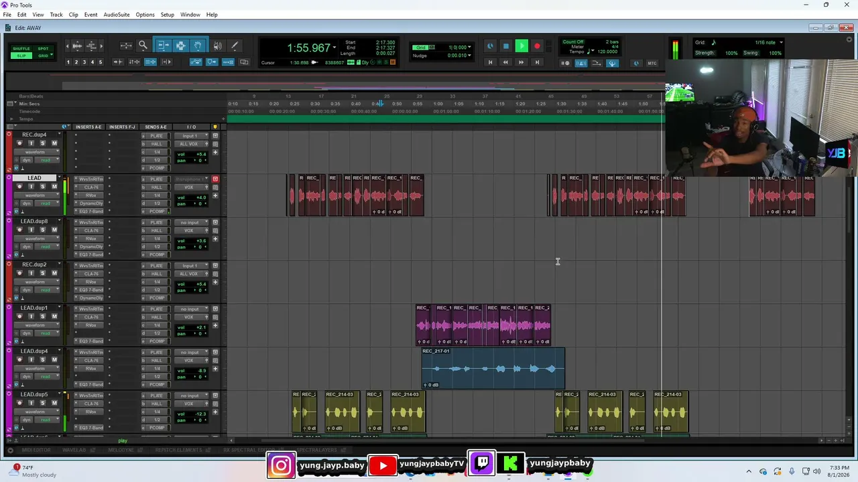Open the Clip menu
This screenshot has height=482, width=858.
[74, 15]
